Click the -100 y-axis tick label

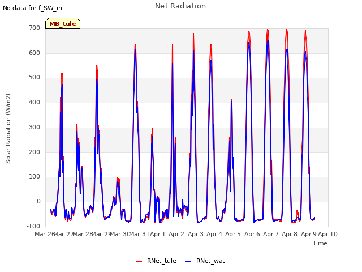(33, 226)
